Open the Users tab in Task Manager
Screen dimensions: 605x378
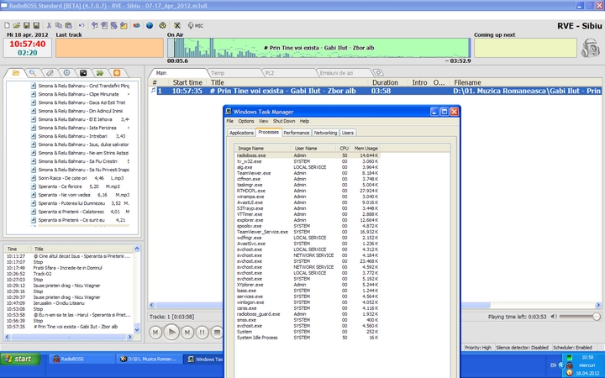coord(348,133)
